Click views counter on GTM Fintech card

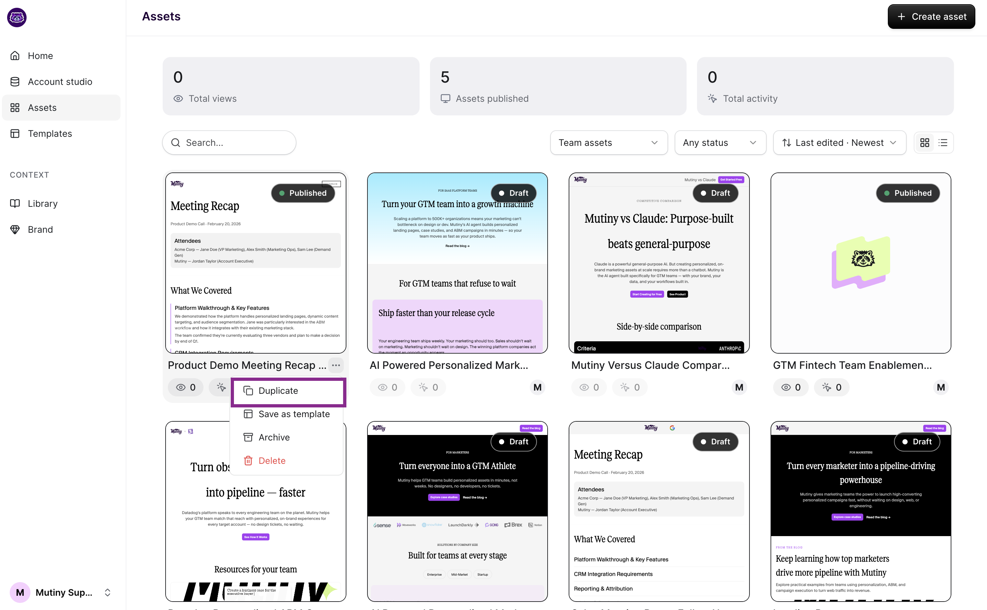[x=791, y=387]
